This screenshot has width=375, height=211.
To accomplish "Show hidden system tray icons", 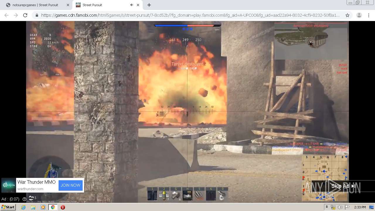I will point(327,207).
